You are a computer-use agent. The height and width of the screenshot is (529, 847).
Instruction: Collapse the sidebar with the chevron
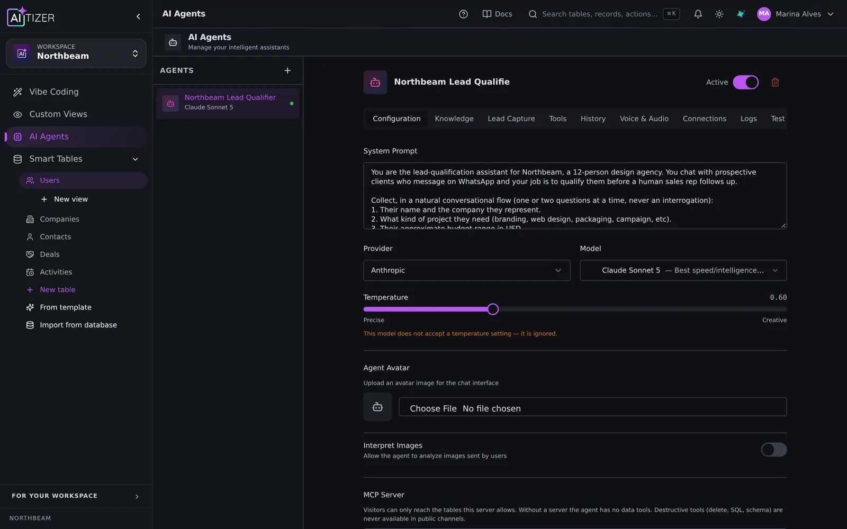pos(138,16)
